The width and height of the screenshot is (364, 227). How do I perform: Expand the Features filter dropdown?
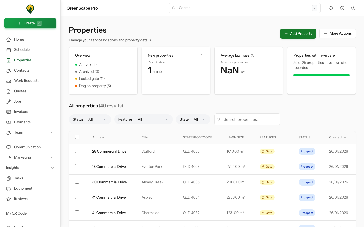143,119
